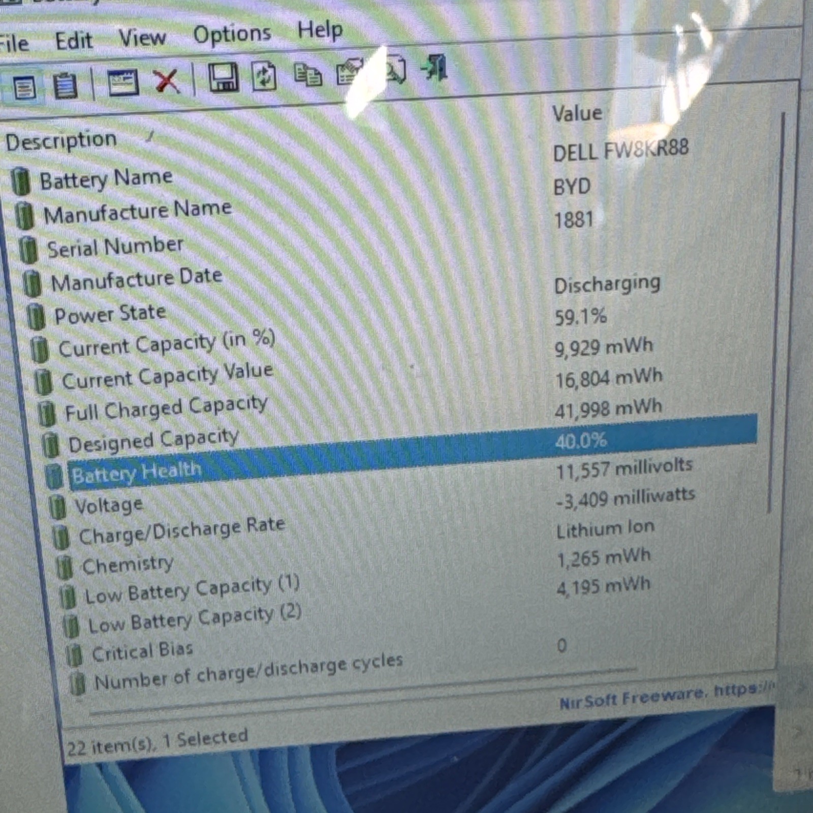Open the File menu
The image size is (813, 813).
click(x=14, y=44)
